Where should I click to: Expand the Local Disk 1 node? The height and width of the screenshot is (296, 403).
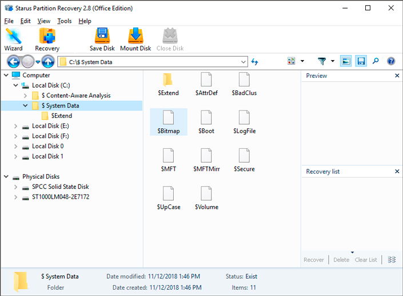pyautogui.click(x=15, y=156)
